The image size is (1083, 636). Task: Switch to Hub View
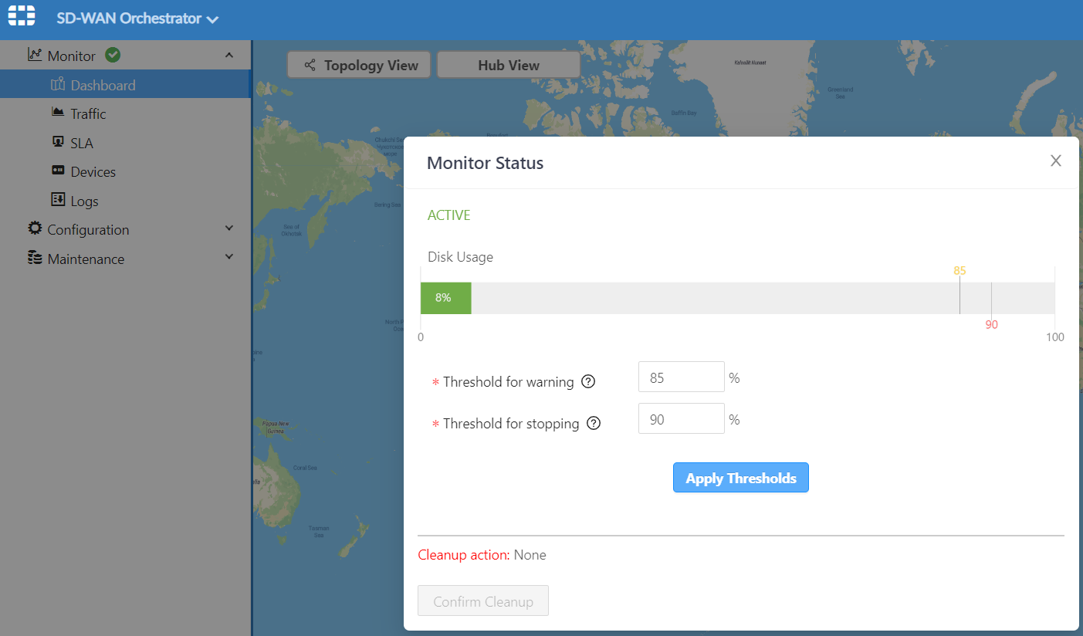(x=508, y=64)
